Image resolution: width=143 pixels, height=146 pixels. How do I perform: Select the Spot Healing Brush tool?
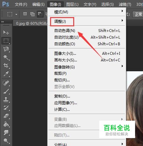coord(6,83)
